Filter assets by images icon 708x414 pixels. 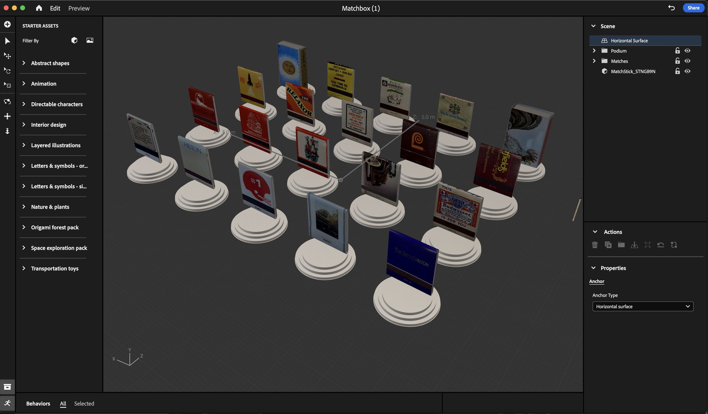click(x=90, y=40)
